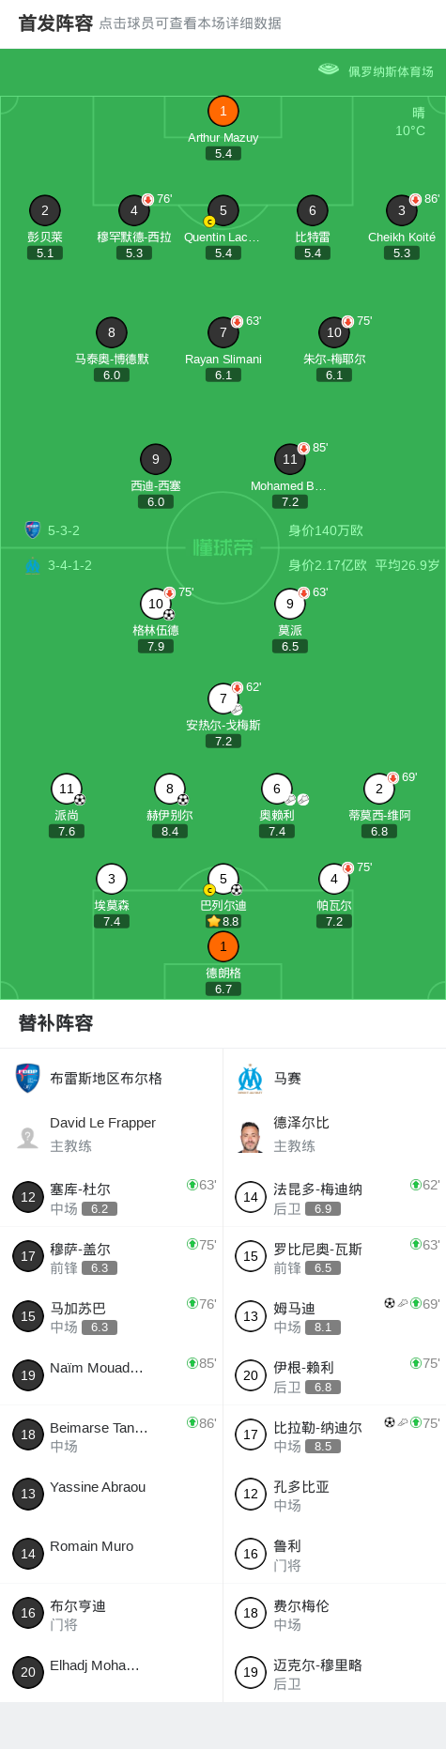The image size is (446, 1749).
Task: Click the stadium icon beside 佩罗纳斯体育场
Action: (328, 69)
